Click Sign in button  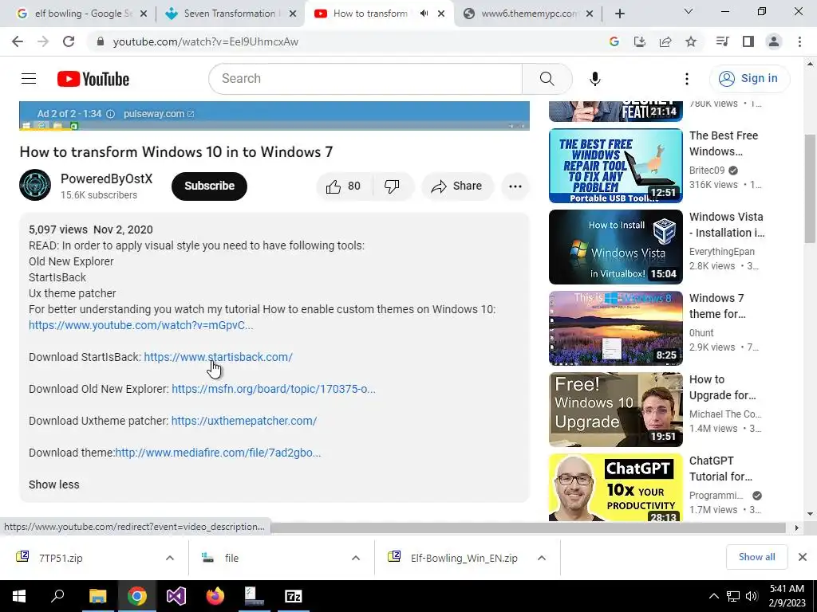pyautogui.click(x=749, y=79)
